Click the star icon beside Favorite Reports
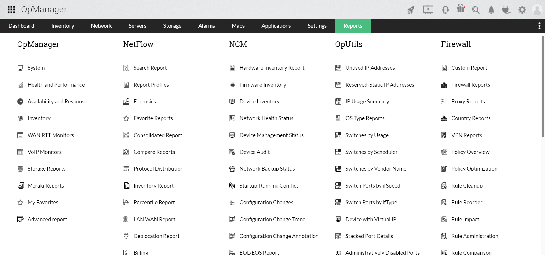 click(126, 118)
